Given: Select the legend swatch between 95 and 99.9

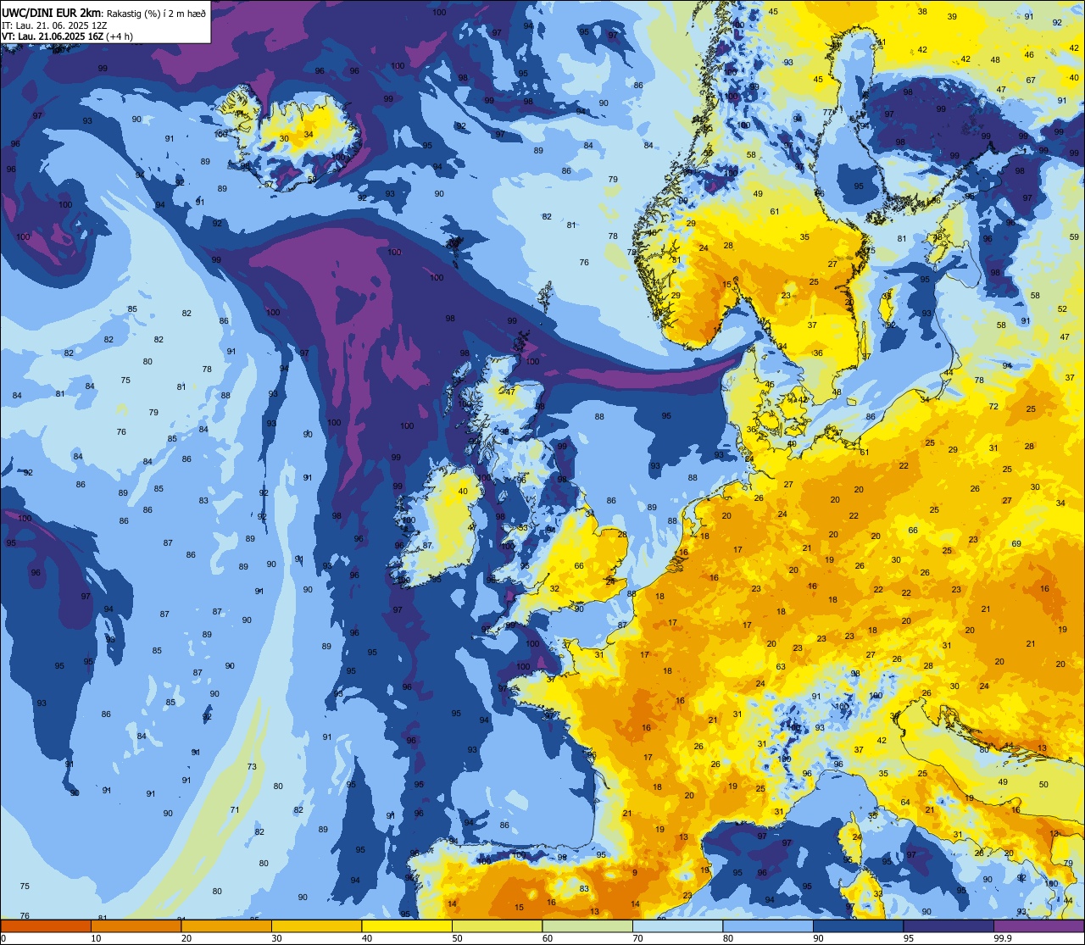Looking at the screenshot, I should tap(949, 926).
